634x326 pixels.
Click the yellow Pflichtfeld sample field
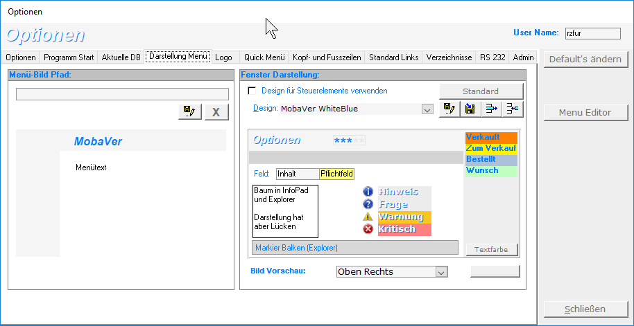point(337,174)
